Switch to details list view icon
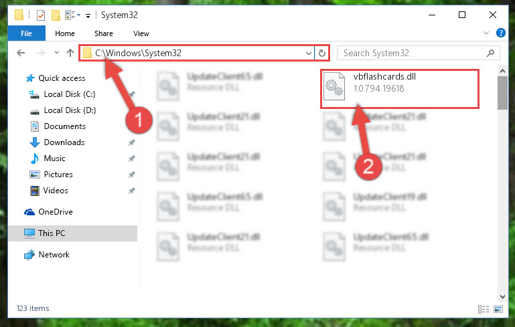Image resolution: width=515 pixels, height=327 pixels. coord(483,309)
